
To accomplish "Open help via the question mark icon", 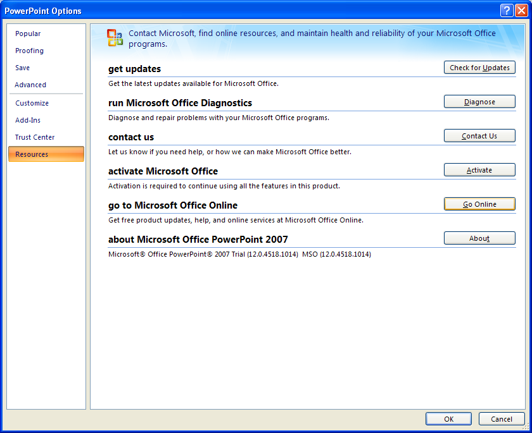I will [x=507, y=11].
